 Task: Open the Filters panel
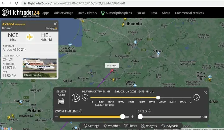click(131, 126)
